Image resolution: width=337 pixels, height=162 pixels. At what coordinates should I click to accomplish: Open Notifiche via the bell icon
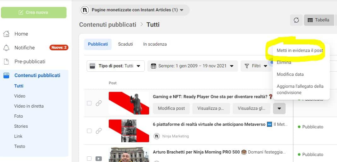(6, 48)
